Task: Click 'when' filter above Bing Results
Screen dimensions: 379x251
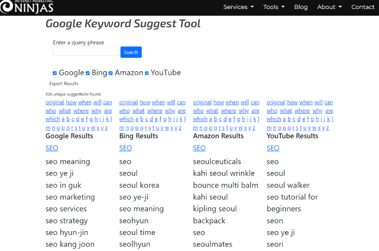Action: 159,102
